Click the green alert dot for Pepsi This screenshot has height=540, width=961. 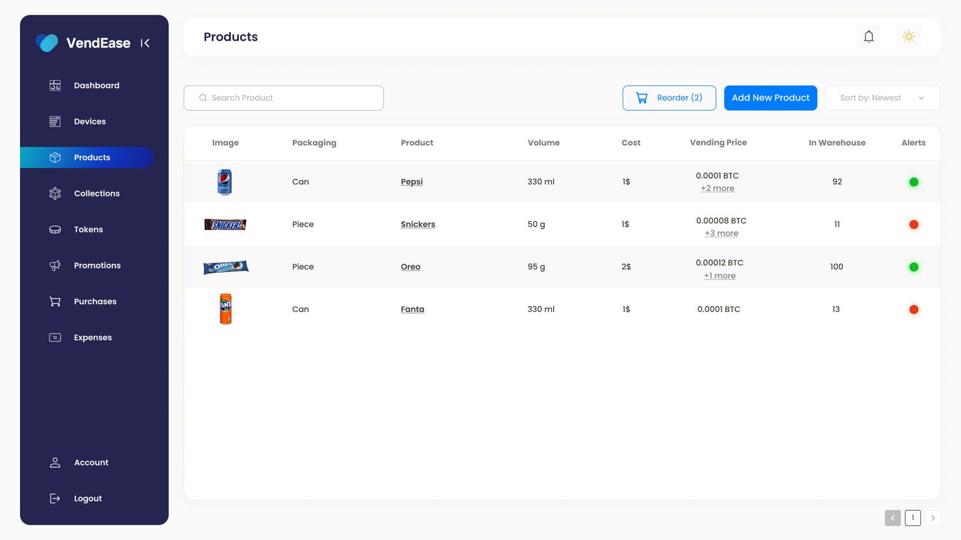914,182
